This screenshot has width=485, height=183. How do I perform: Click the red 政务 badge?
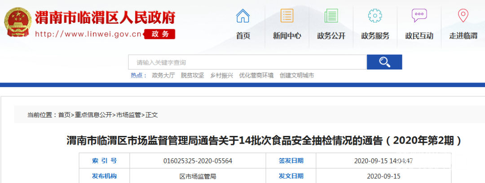(160, 34)
